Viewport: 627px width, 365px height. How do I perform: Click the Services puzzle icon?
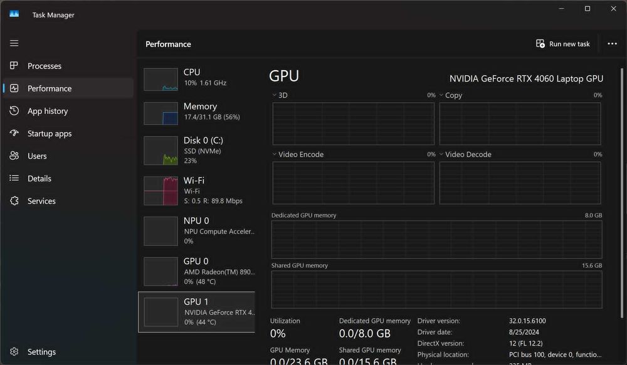(14, 201)
